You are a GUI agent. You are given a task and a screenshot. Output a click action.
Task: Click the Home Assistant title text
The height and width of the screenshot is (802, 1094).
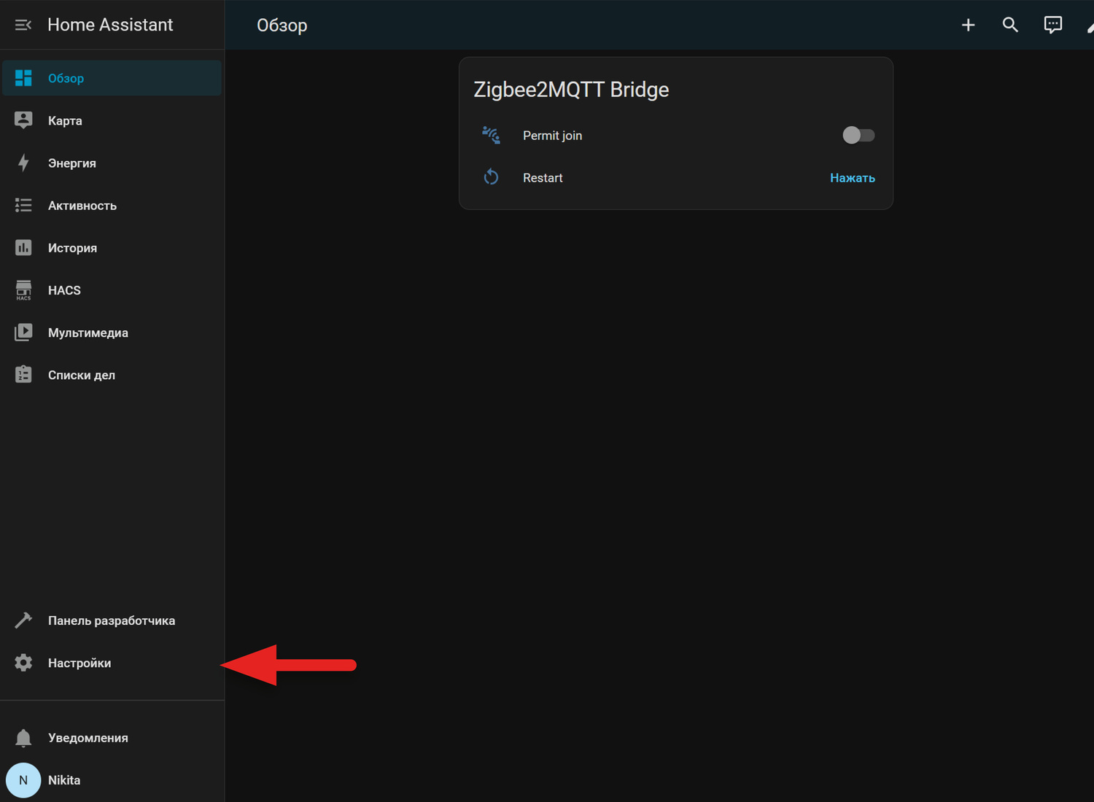110,25
